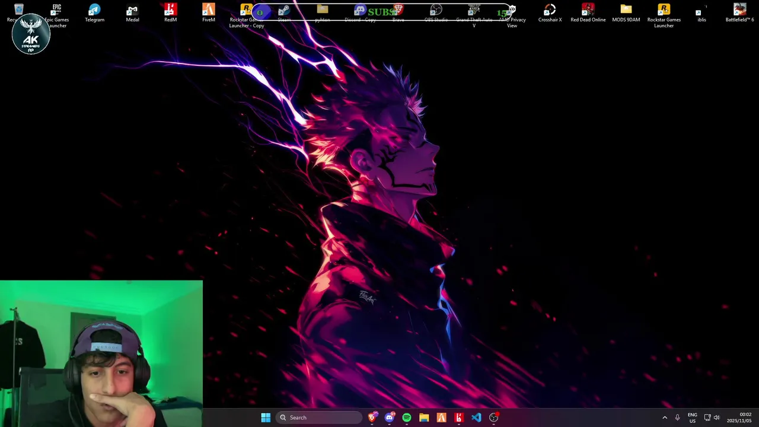Select the AMD Privacy View desktop icon
The height and width of the screenshot is (427, 759).
click(512, 15)
